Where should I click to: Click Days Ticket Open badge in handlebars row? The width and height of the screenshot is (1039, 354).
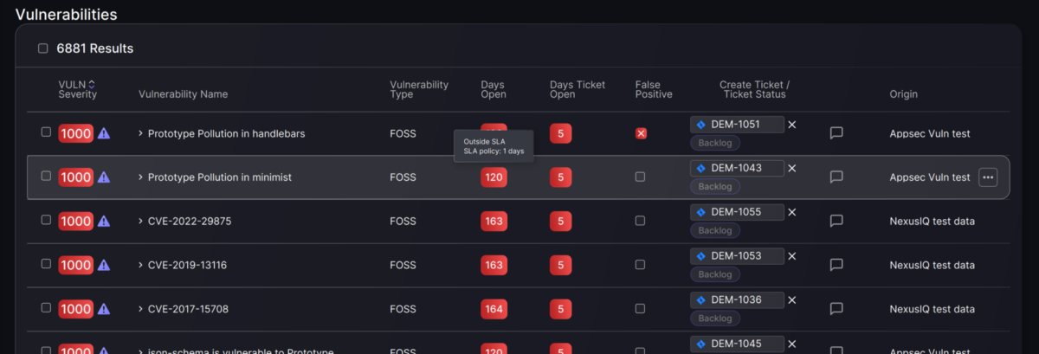(560, 133)
